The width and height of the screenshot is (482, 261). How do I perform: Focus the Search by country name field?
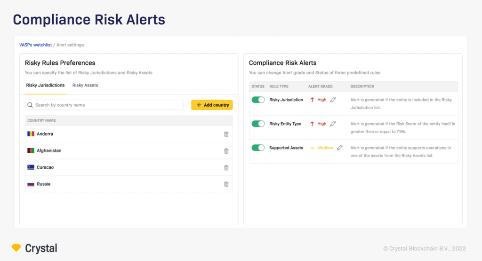coord(104,105)
